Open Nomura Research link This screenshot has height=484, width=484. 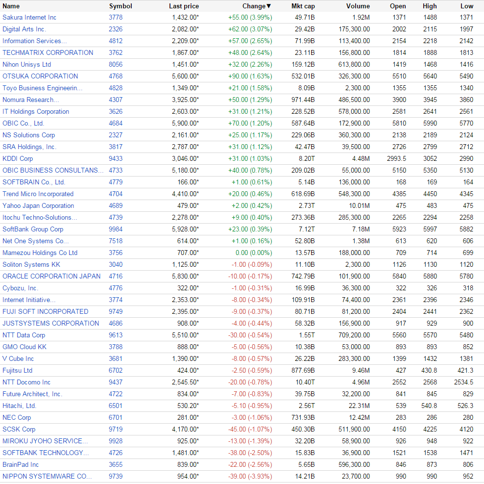coord(30,100)
